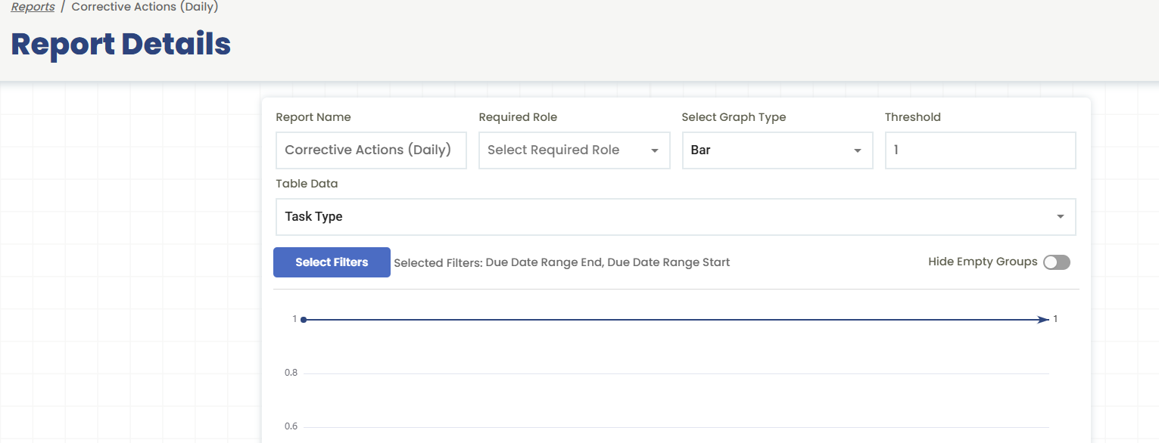Click the caret arrow beside Bar
This screenshot has width=1159, height=443.
858,150
